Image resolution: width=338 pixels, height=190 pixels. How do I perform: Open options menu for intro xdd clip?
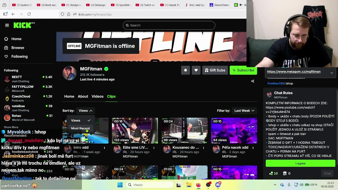pos(104,148)
